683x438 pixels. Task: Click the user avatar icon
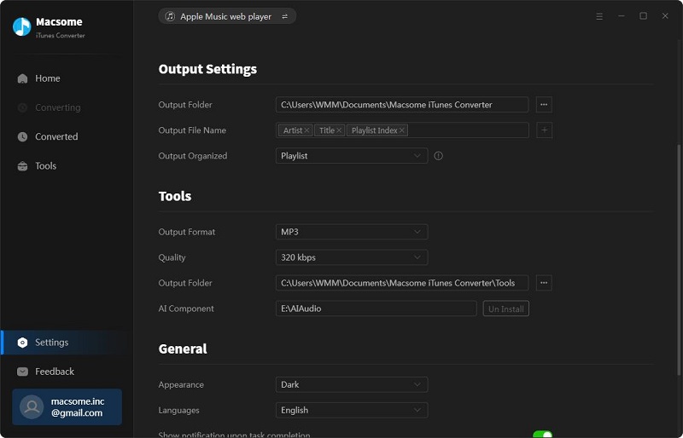[32, 407]
